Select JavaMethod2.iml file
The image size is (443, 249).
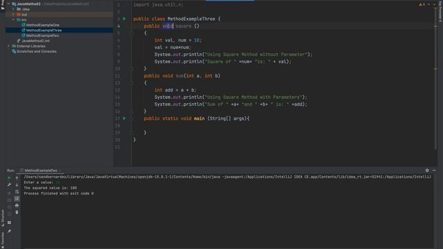pyautogui.click(x=35, y=41)
